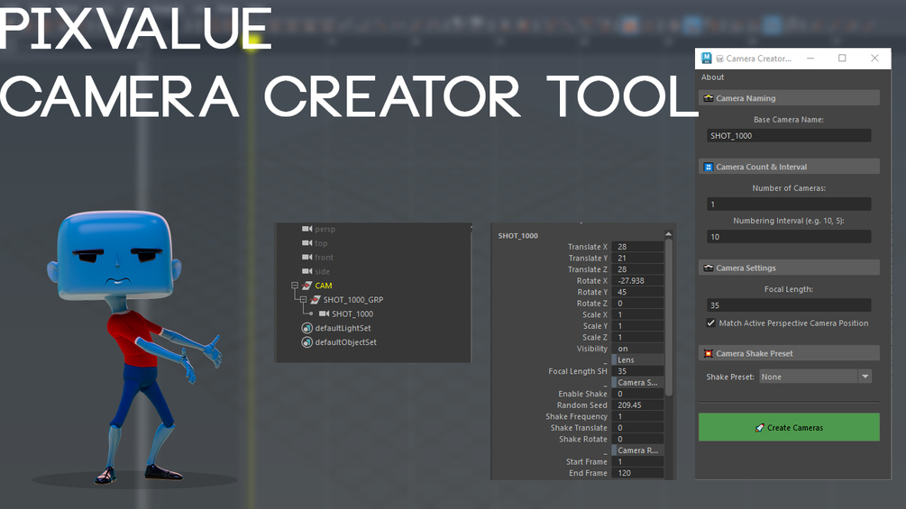Open the Shake Preset dropdown

click(815, 377)
